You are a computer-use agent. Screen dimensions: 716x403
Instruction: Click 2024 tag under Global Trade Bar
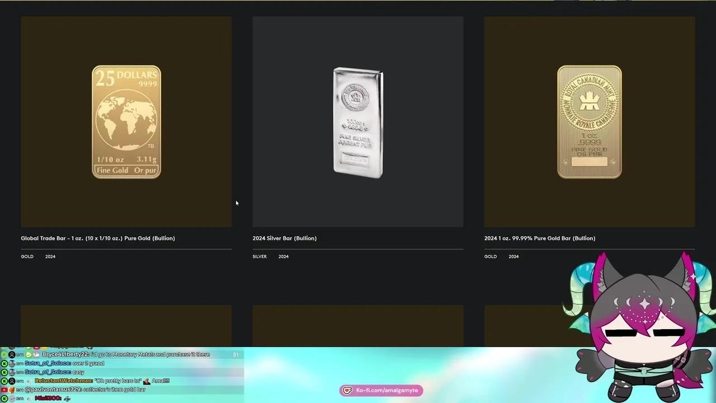(50, 256)
